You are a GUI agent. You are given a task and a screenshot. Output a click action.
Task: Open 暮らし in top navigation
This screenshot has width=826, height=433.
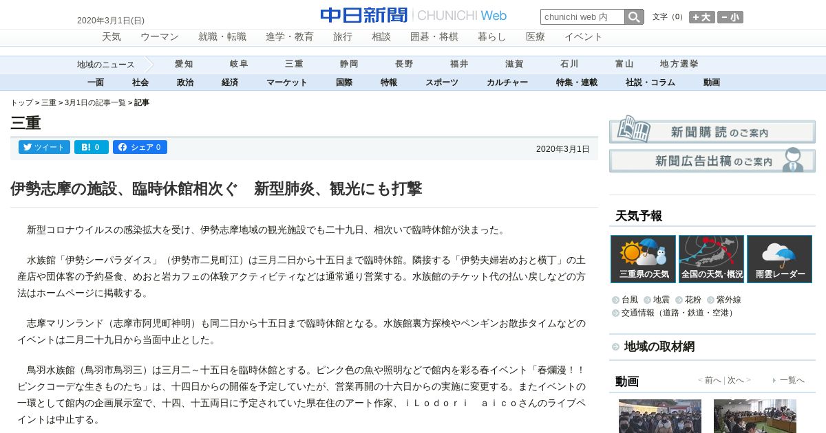492,37
